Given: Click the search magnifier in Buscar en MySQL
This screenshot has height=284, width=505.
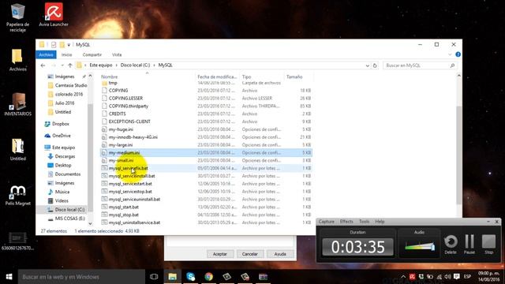Looking at the screenshot, I should (x=452, y=65).
